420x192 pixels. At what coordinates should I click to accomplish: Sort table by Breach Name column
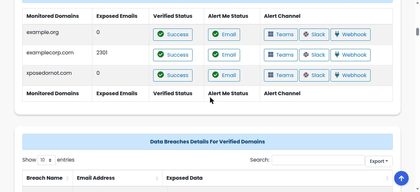(47, 178)
